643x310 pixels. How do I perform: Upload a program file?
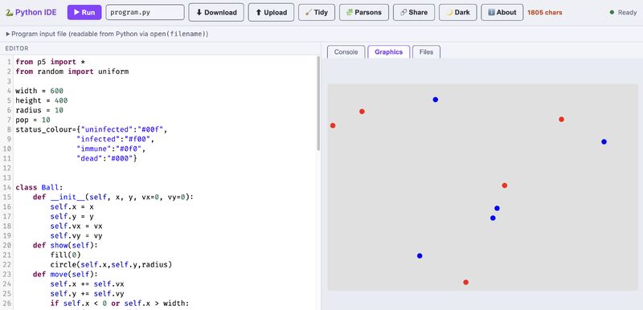coord(271,12)
